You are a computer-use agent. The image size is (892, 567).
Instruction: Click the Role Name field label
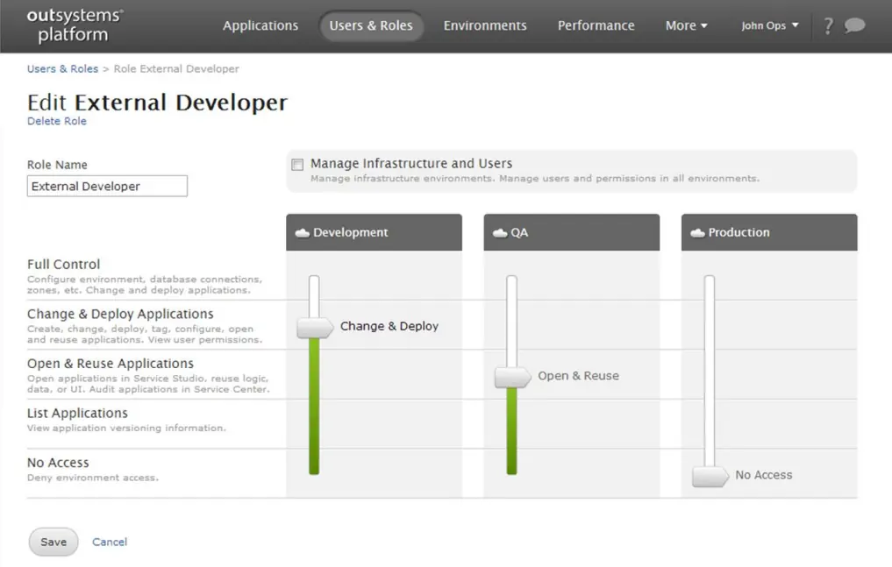pyautogui.click(x=58, y=165)
